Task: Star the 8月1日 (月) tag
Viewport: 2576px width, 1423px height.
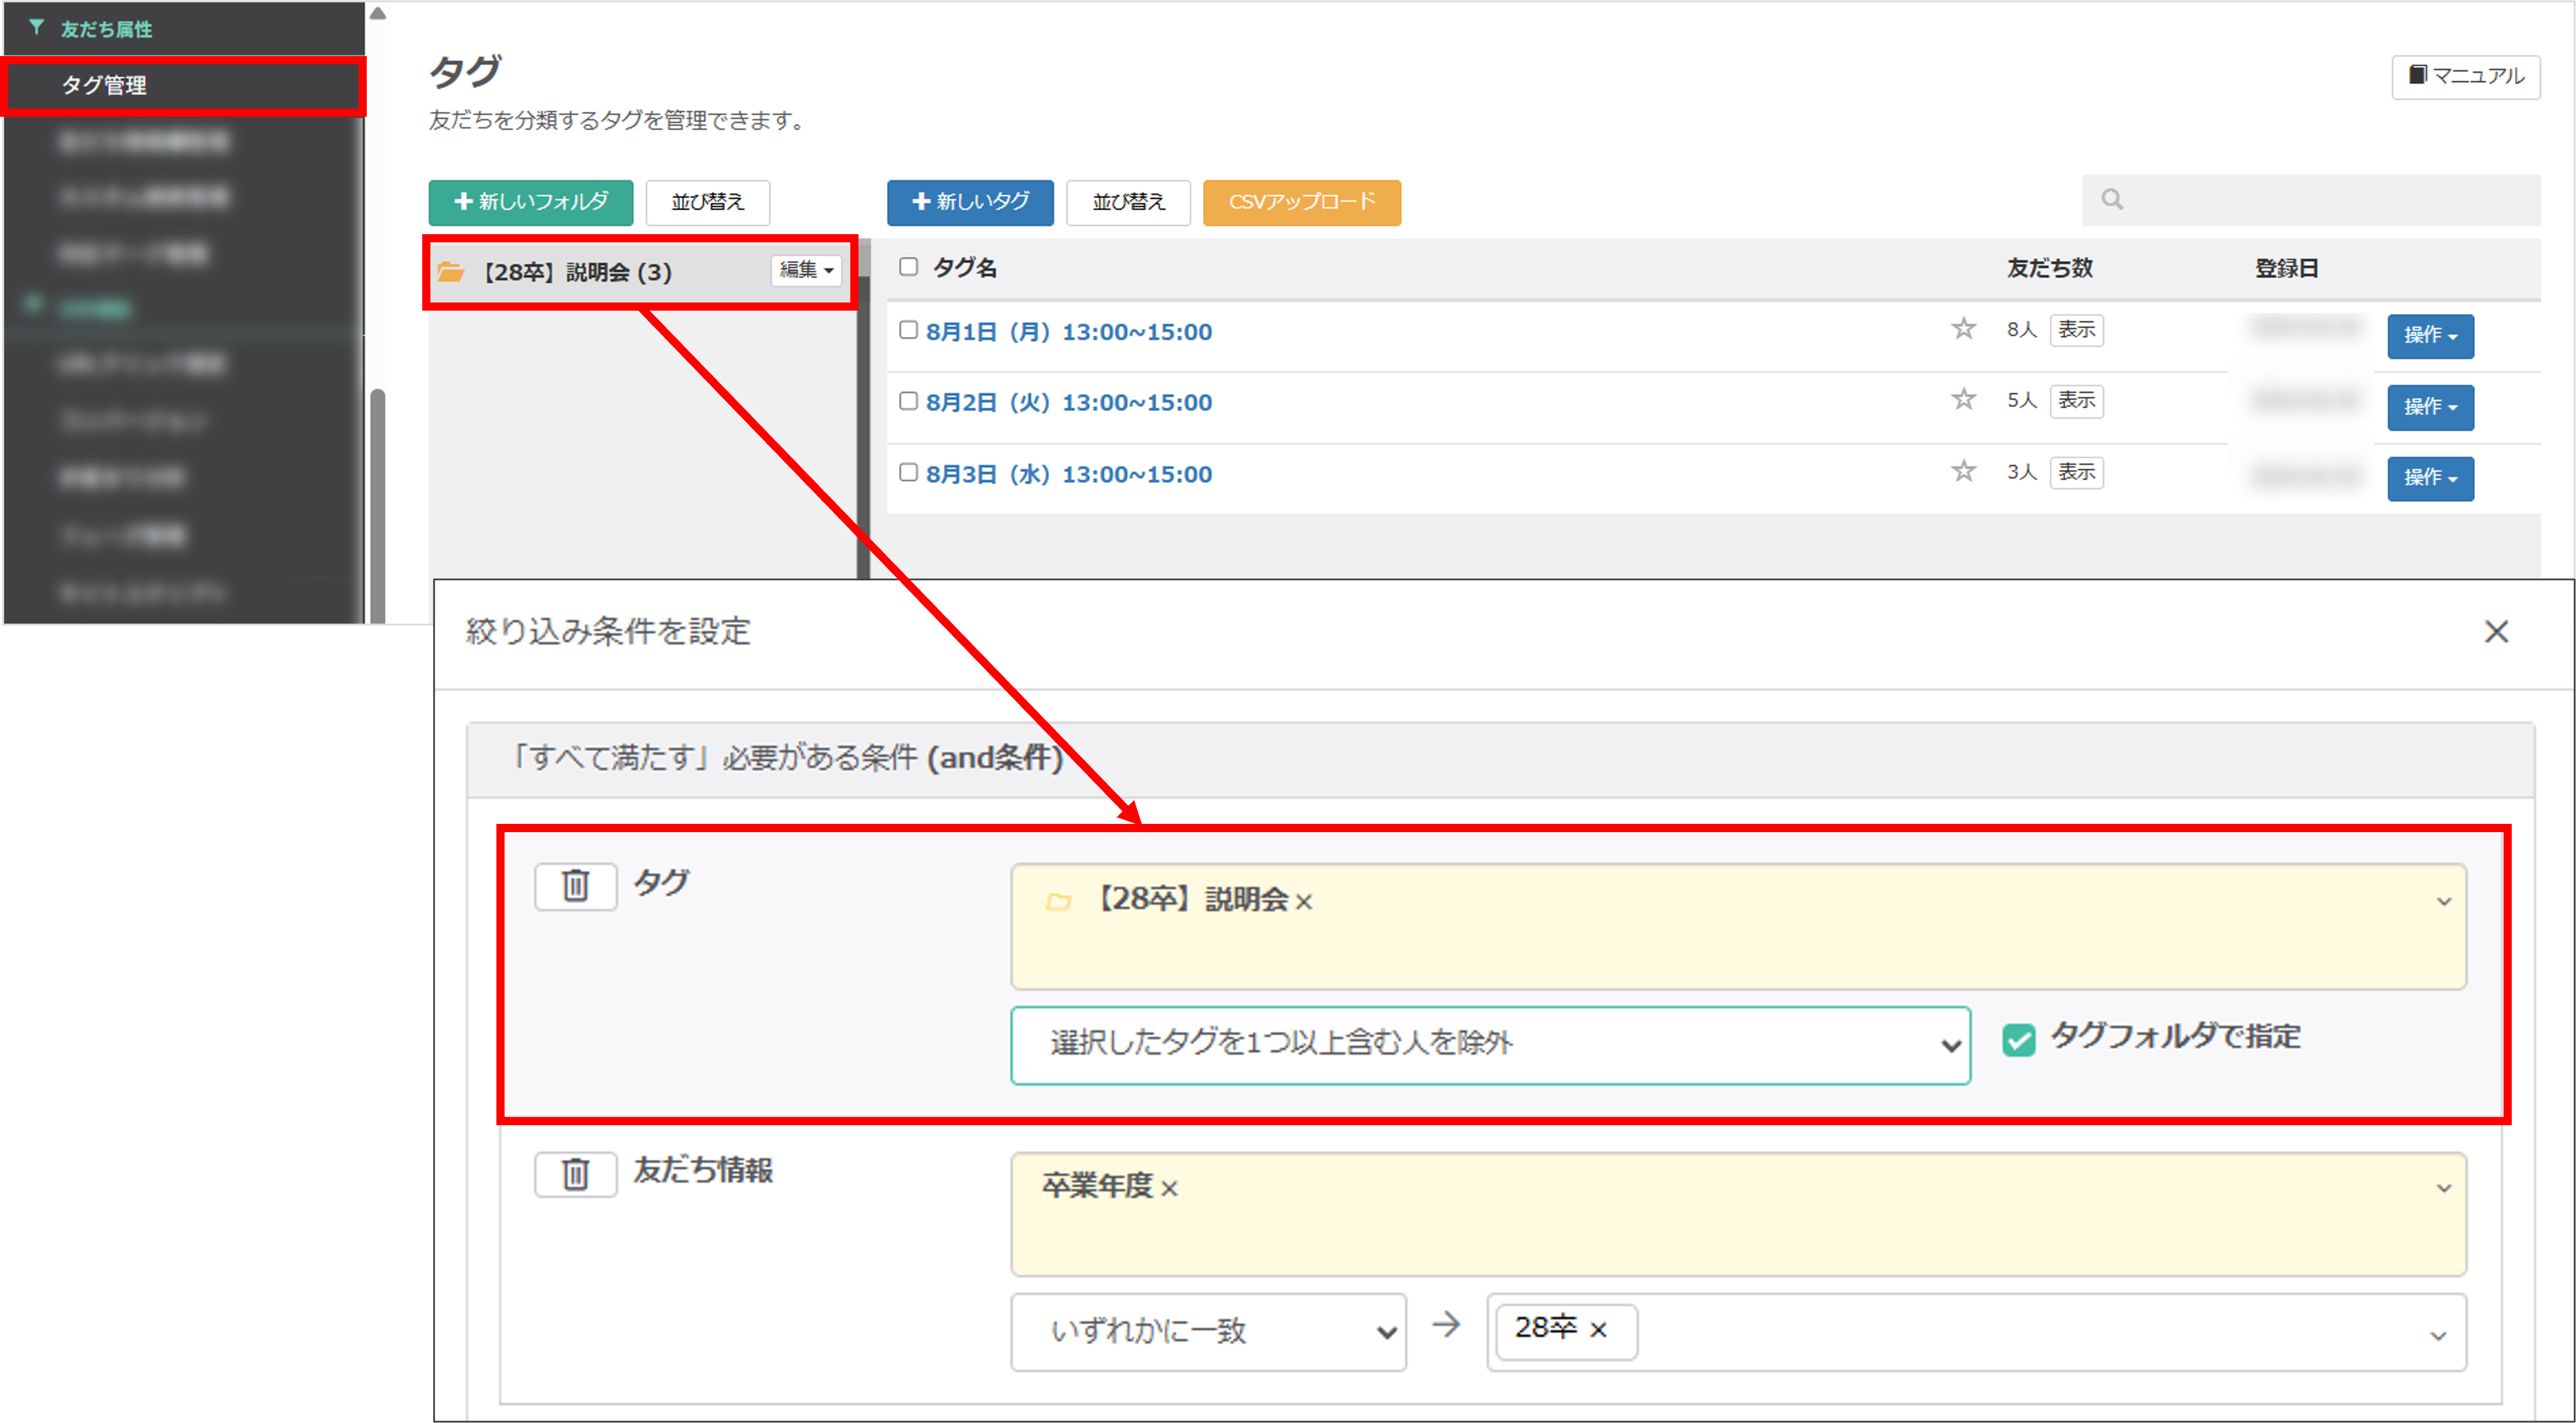Action: (1963, 329)
